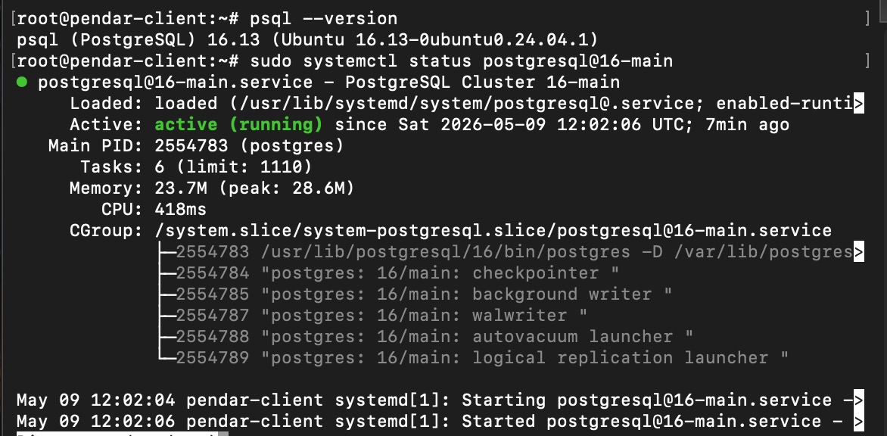This screenshot has width=887, height=436.
Task: Click truncation arrow on Started log line
Action: coord(859,422)
